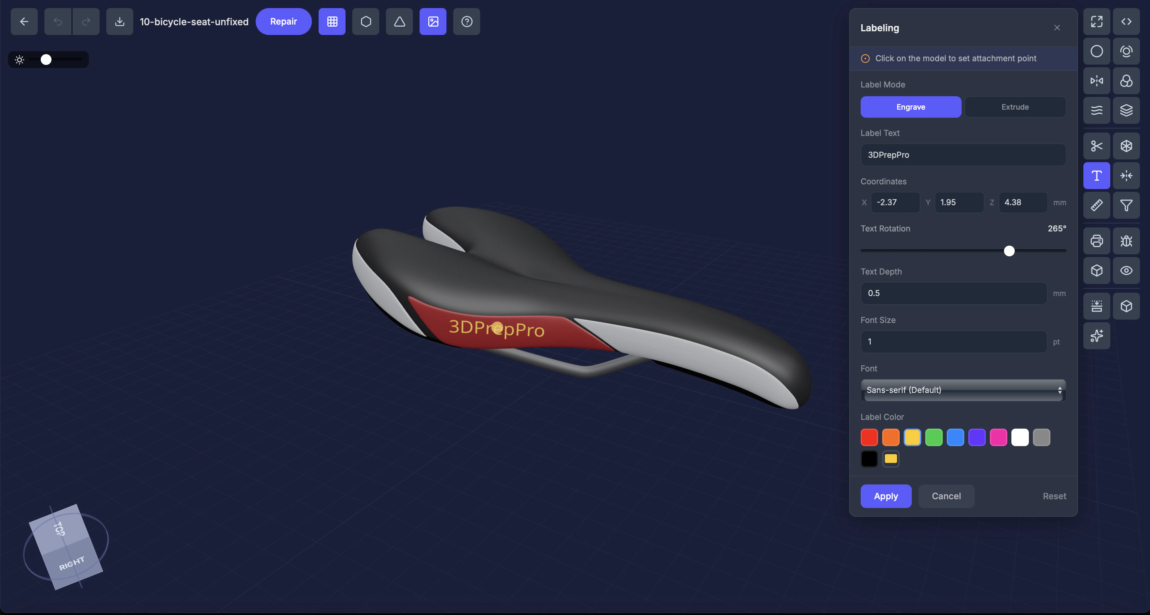This screenshot has height=615, width=1150.
Task: Click the bug report icon
Action: (1126, 241)
